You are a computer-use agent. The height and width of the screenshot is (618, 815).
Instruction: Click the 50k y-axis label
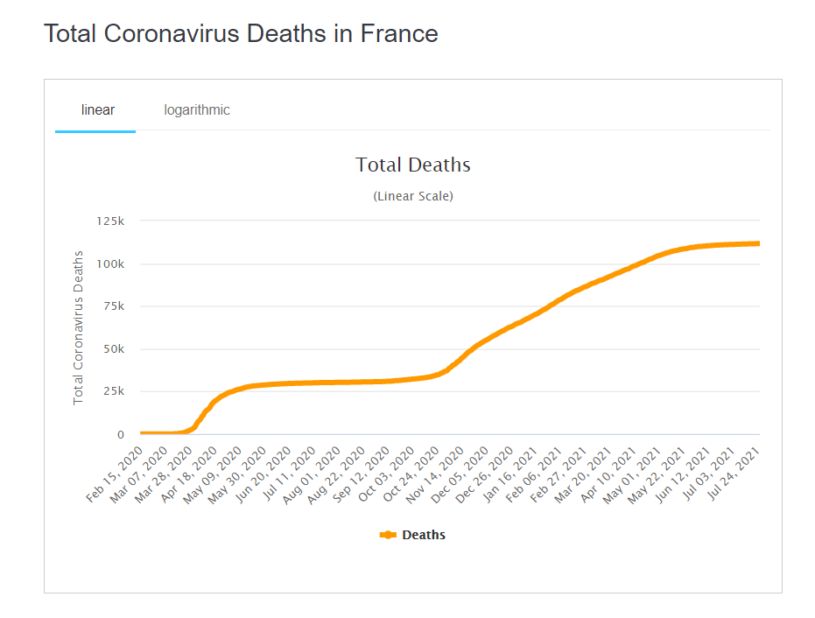[113, 349]
